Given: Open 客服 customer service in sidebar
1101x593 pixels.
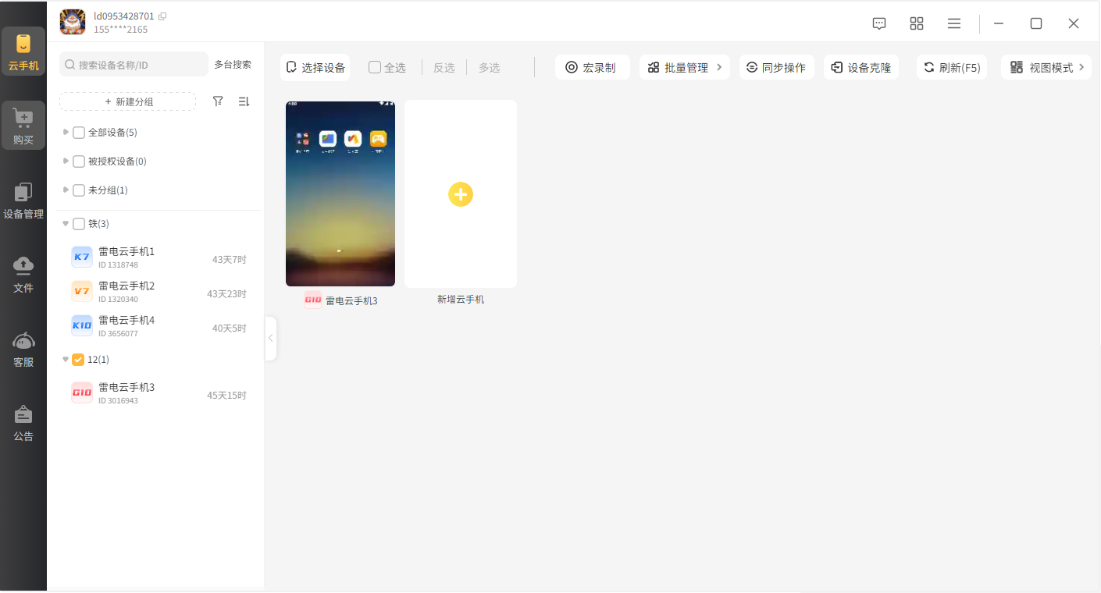Looking at the screenshot, I should pyautogui.click(x=23, y=350).
